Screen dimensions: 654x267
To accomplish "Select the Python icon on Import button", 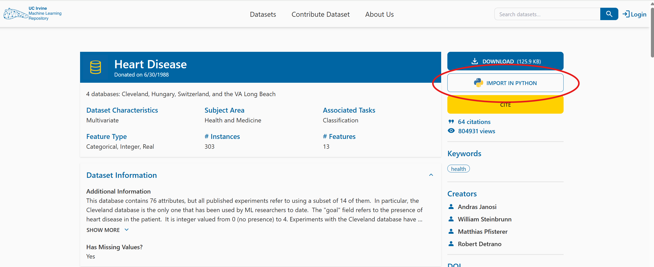I will point(479,83).
